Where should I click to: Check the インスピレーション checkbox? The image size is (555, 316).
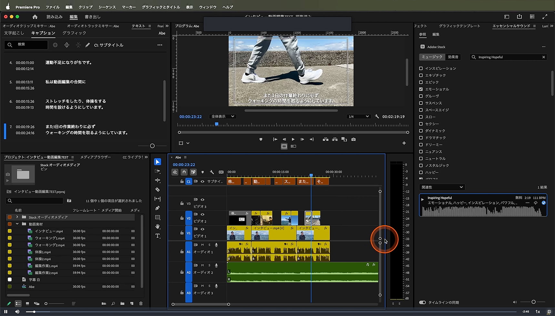point(421,68)
